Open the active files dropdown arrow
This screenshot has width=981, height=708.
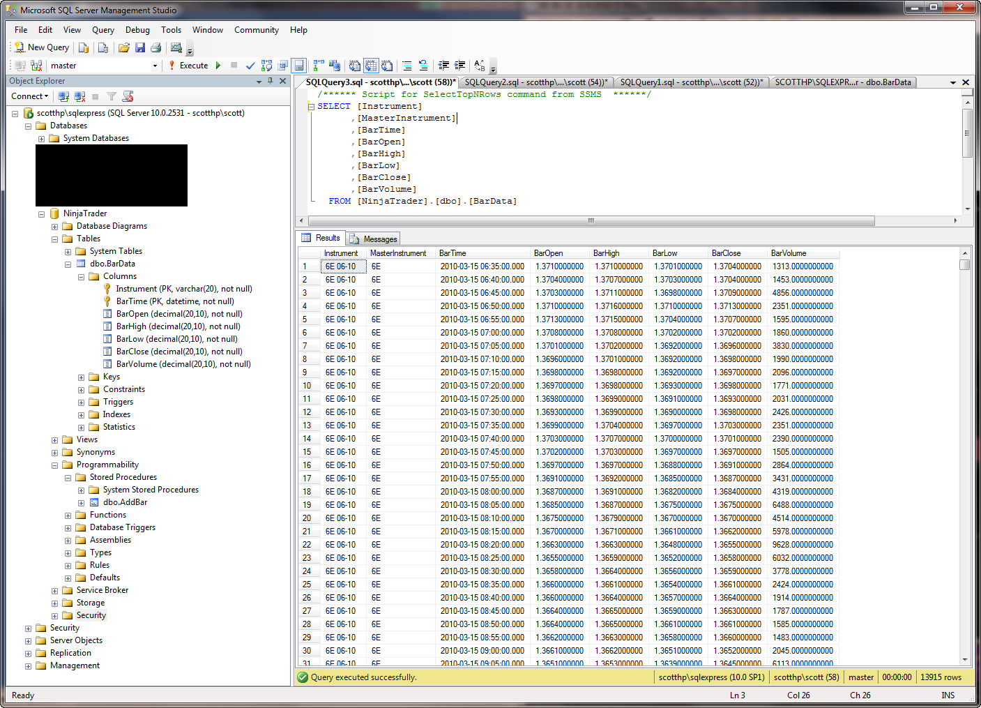(x=953, y=82)
